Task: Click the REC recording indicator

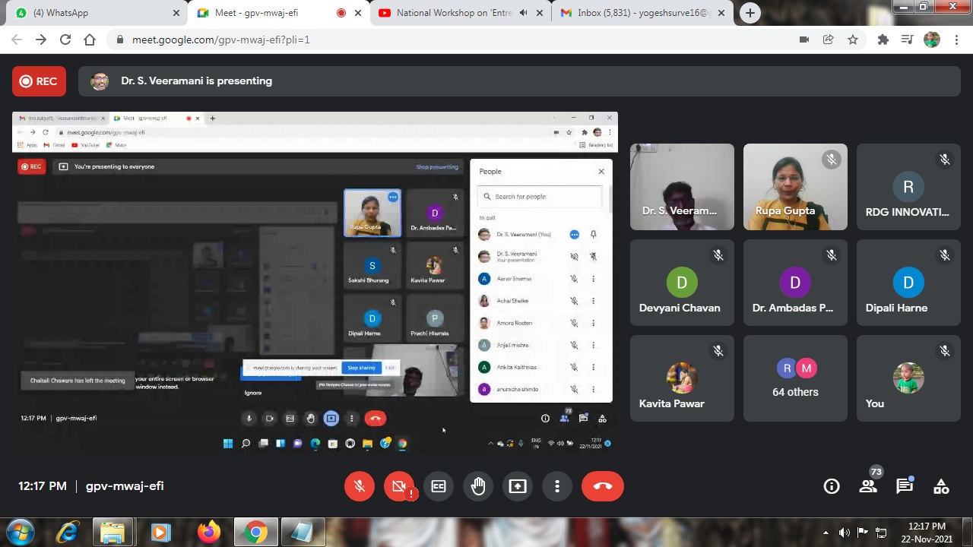Action: [39, 81]
